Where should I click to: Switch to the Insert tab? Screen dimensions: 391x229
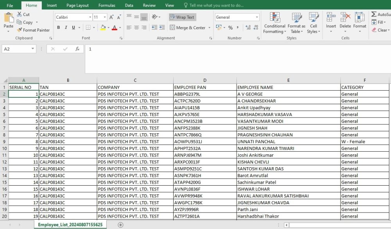(52, 5)
